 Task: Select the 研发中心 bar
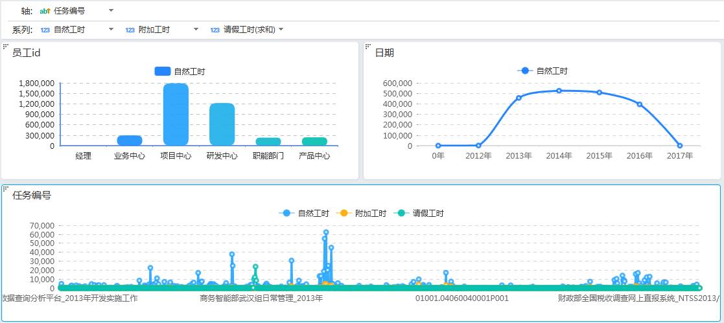point(222,124)
